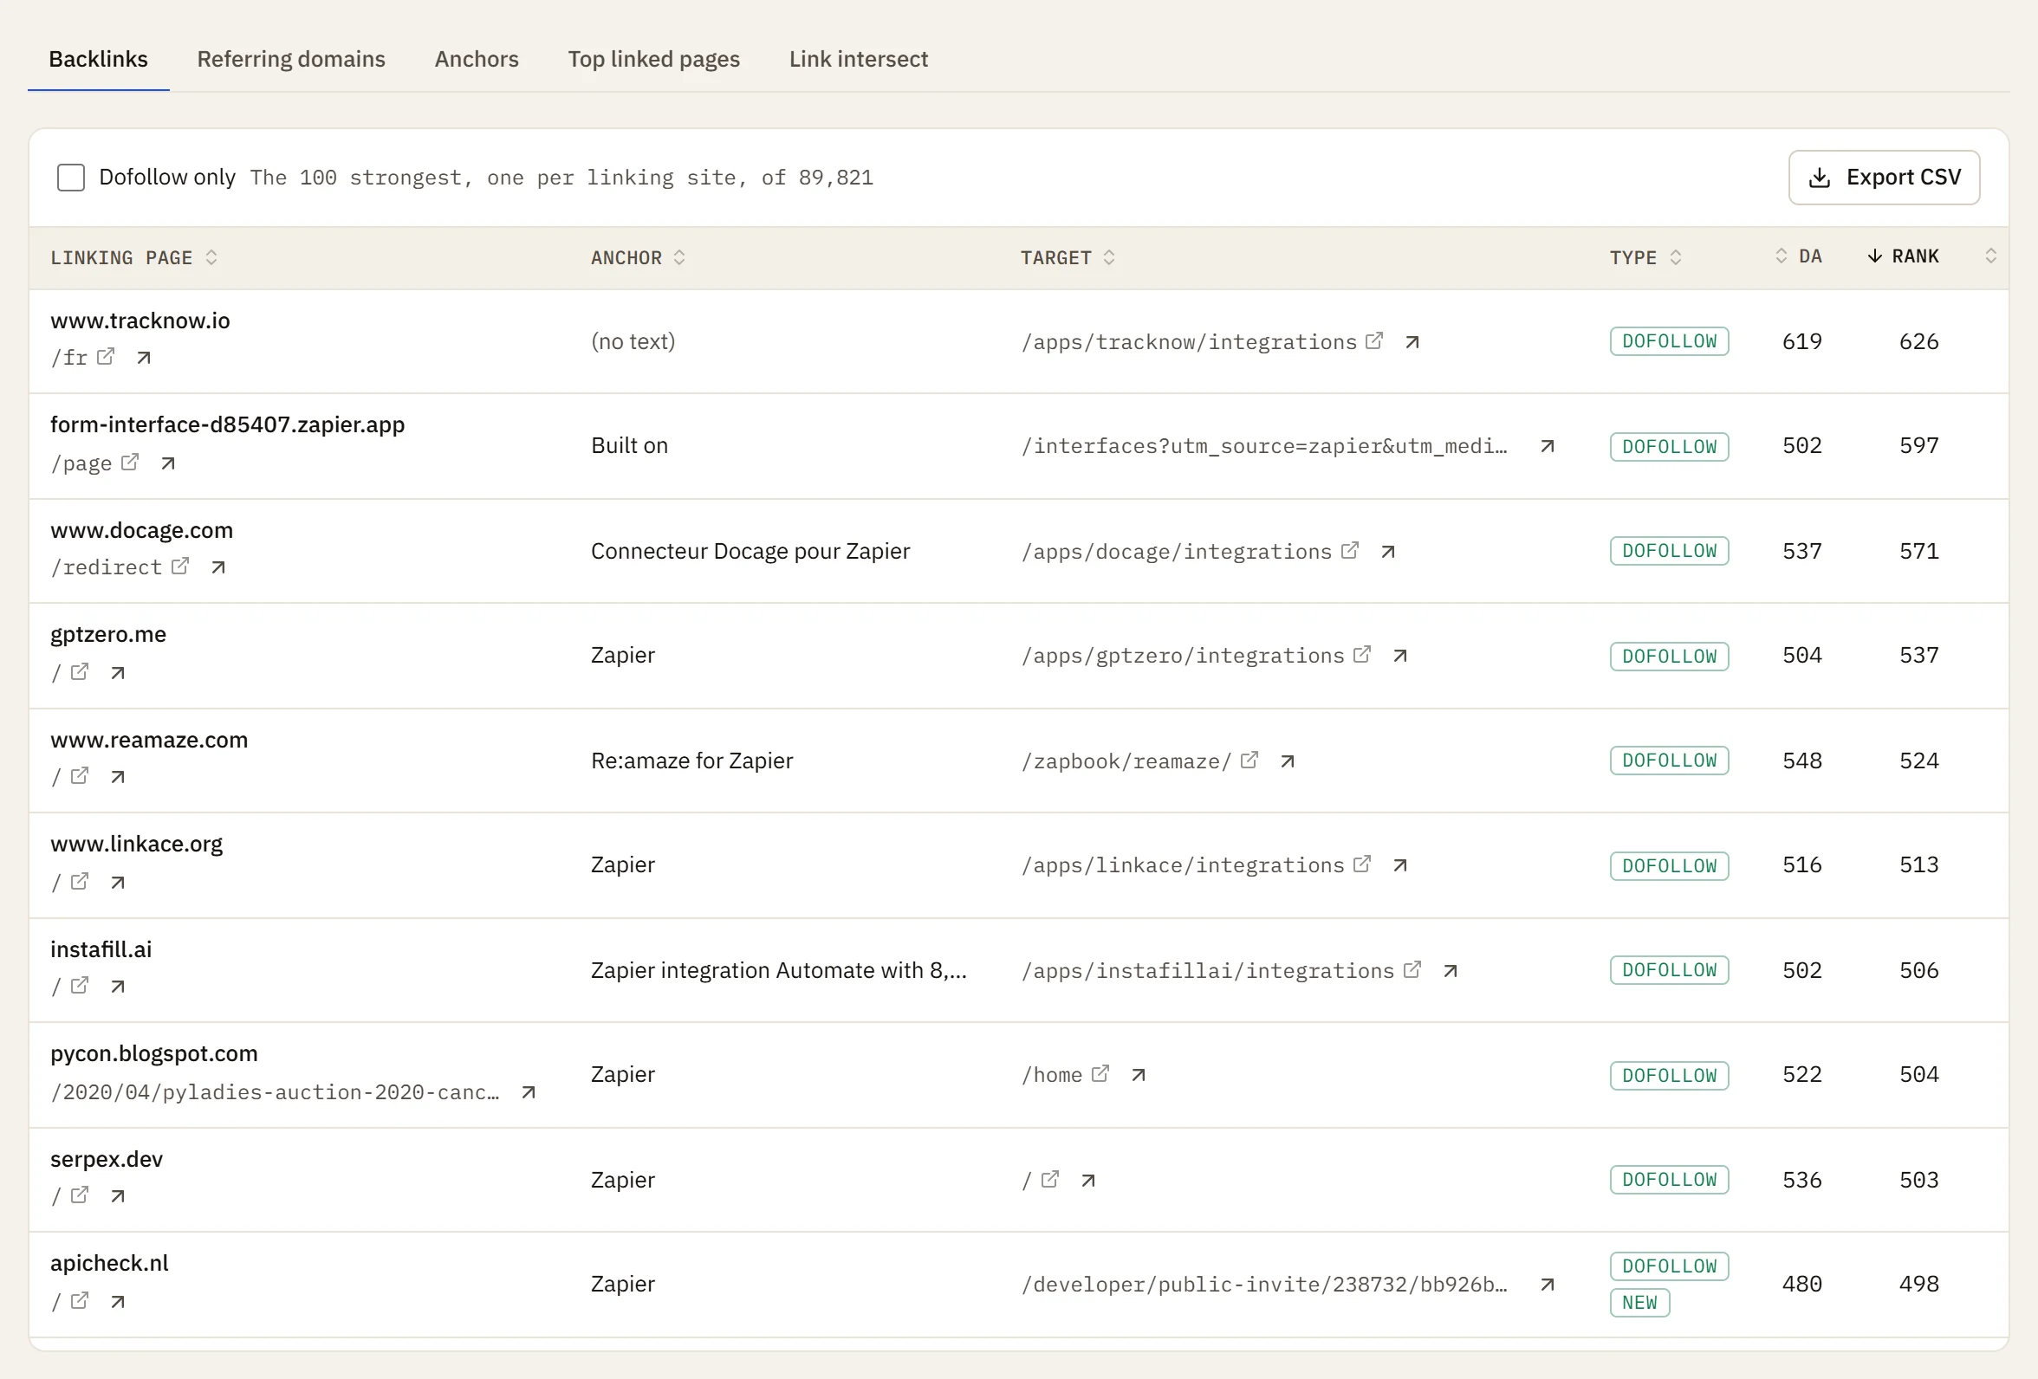Image resolution: width=2038 pixels, height=1379 pixels.
Task: Click arrow next to /zapbook/reamaze/ target
Action: (x=1288, y=761)
